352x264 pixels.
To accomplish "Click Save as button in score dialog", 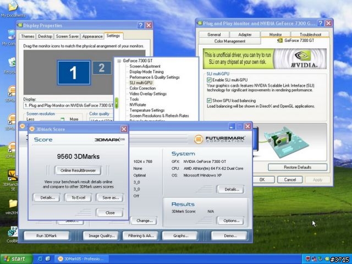I will (x=110, y=197).
